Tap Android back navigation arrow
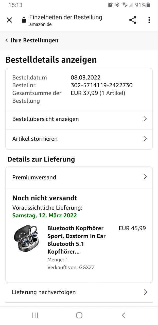The image size is (158, 325). tap(124, 315)
